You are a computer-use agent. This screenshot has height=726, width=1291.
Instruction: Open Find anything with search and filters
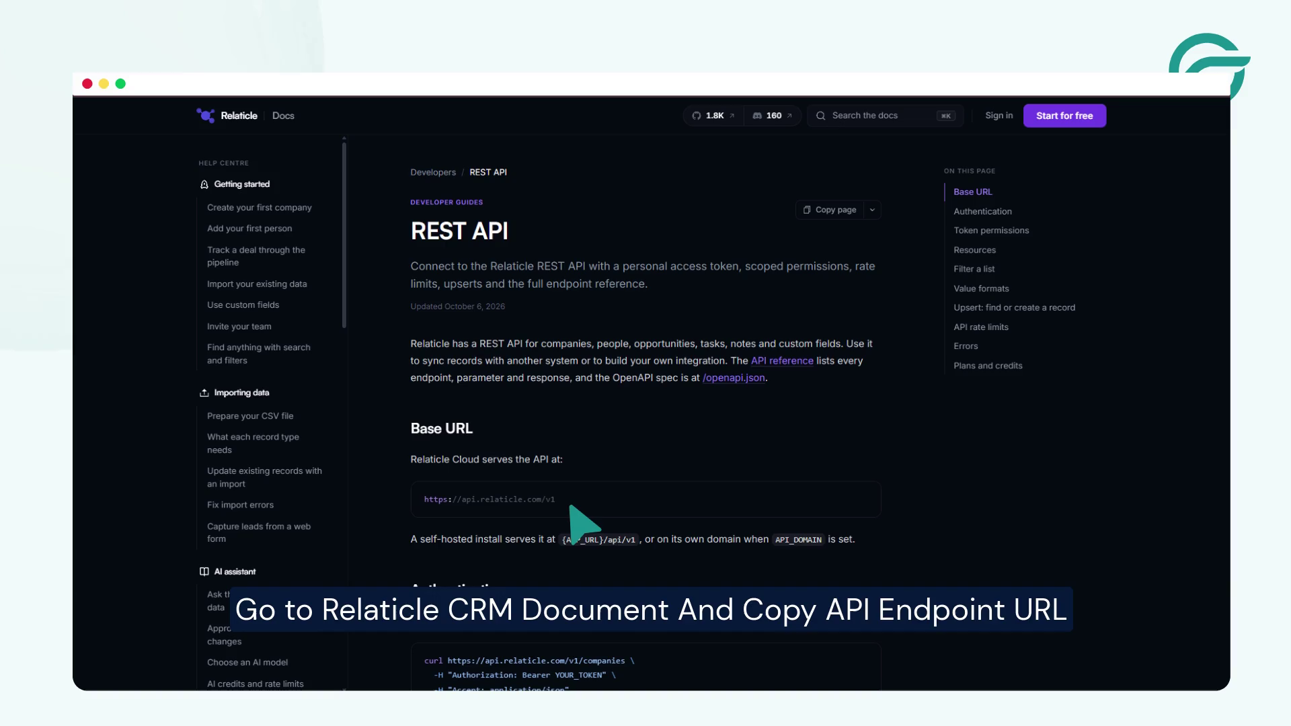(259, 354)
